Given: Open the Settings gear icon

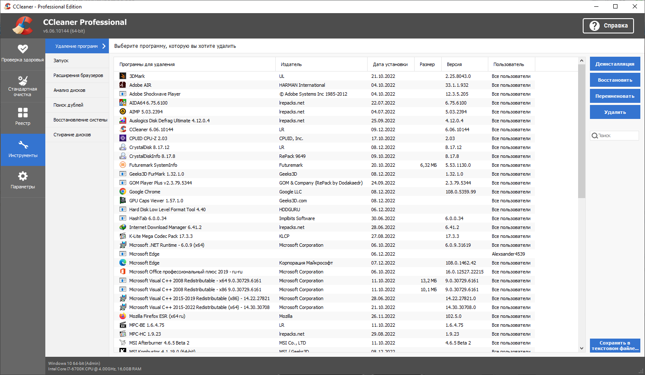Looking at the screenshot, I should tap(23, 176).
